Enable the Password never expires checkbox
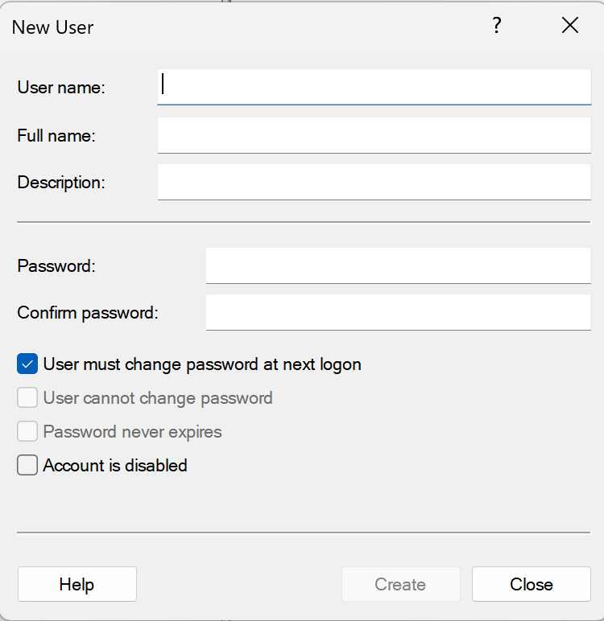 (x=27, y=432)
